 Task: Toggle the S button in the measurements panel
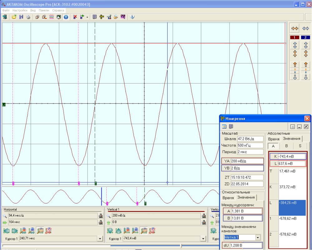[x=300, y=146]
